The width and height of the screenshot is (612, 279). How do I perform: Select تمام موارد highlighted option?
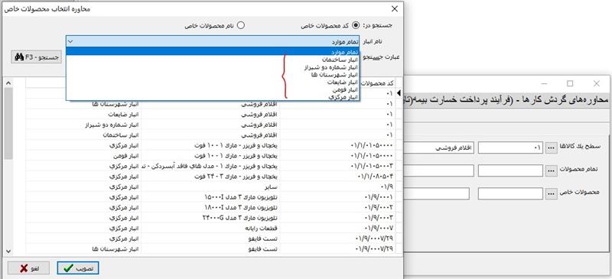pyautogui.click(x=213, y=52)
